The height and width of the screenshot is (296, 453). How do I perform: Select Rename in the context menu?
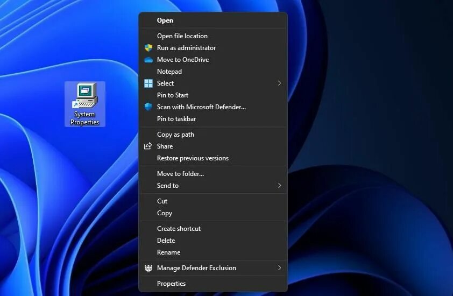(213, 252)
